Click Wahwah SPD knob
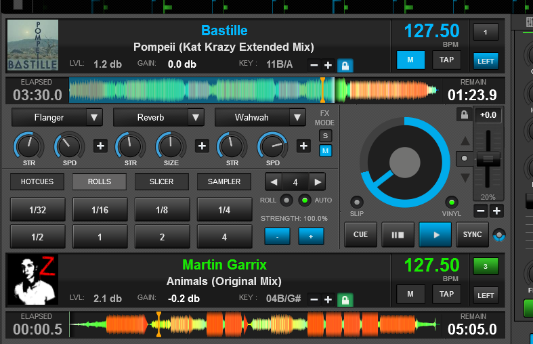Image resolution: width=533 pixels, height=344 pixels. (x=273, y=146)
